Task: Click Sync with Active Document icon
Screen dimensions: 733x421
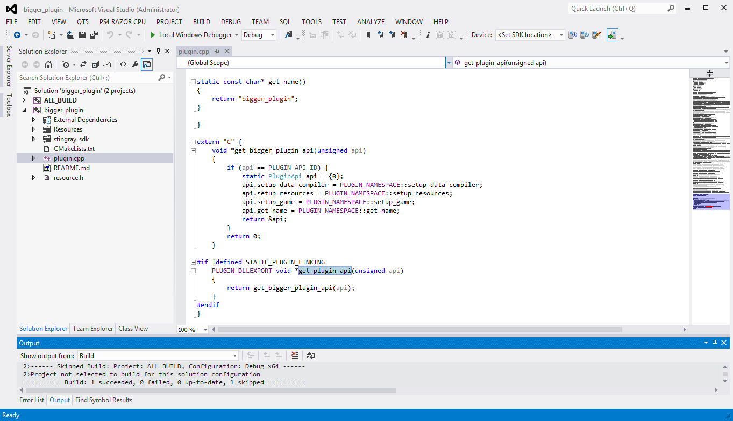Action: pyautogui.click(x=83, y=64)
